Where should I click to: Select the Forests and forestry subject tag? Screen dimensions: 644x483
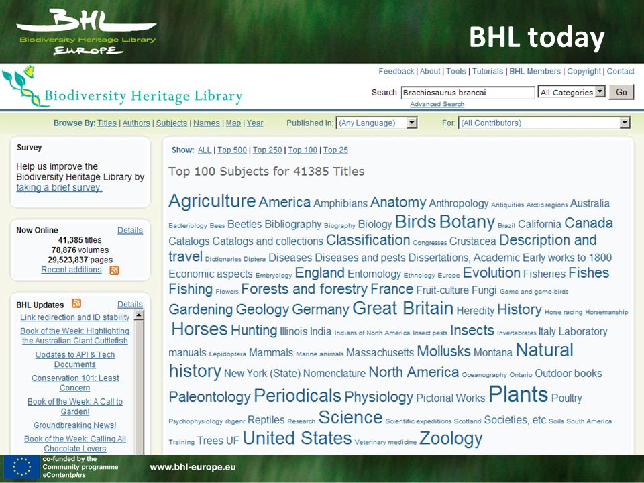point(305,289)
